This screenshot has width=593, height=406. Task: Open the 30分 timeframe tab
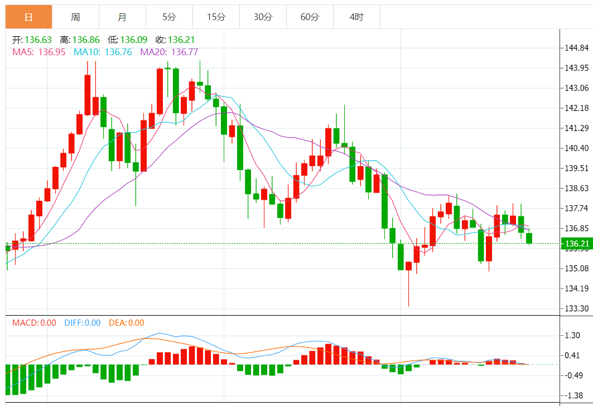[263, 17]
